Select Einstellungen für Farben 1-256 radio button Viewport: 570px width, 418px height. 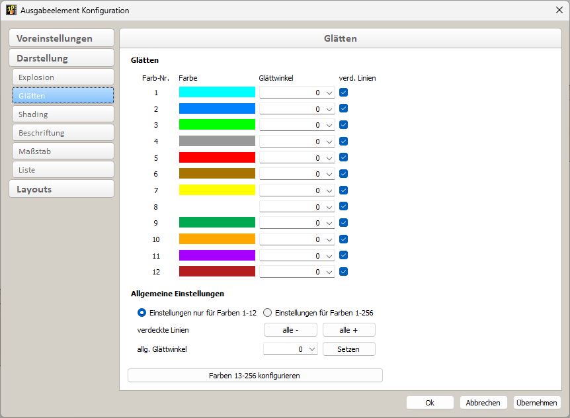click(x=268, y=313)
